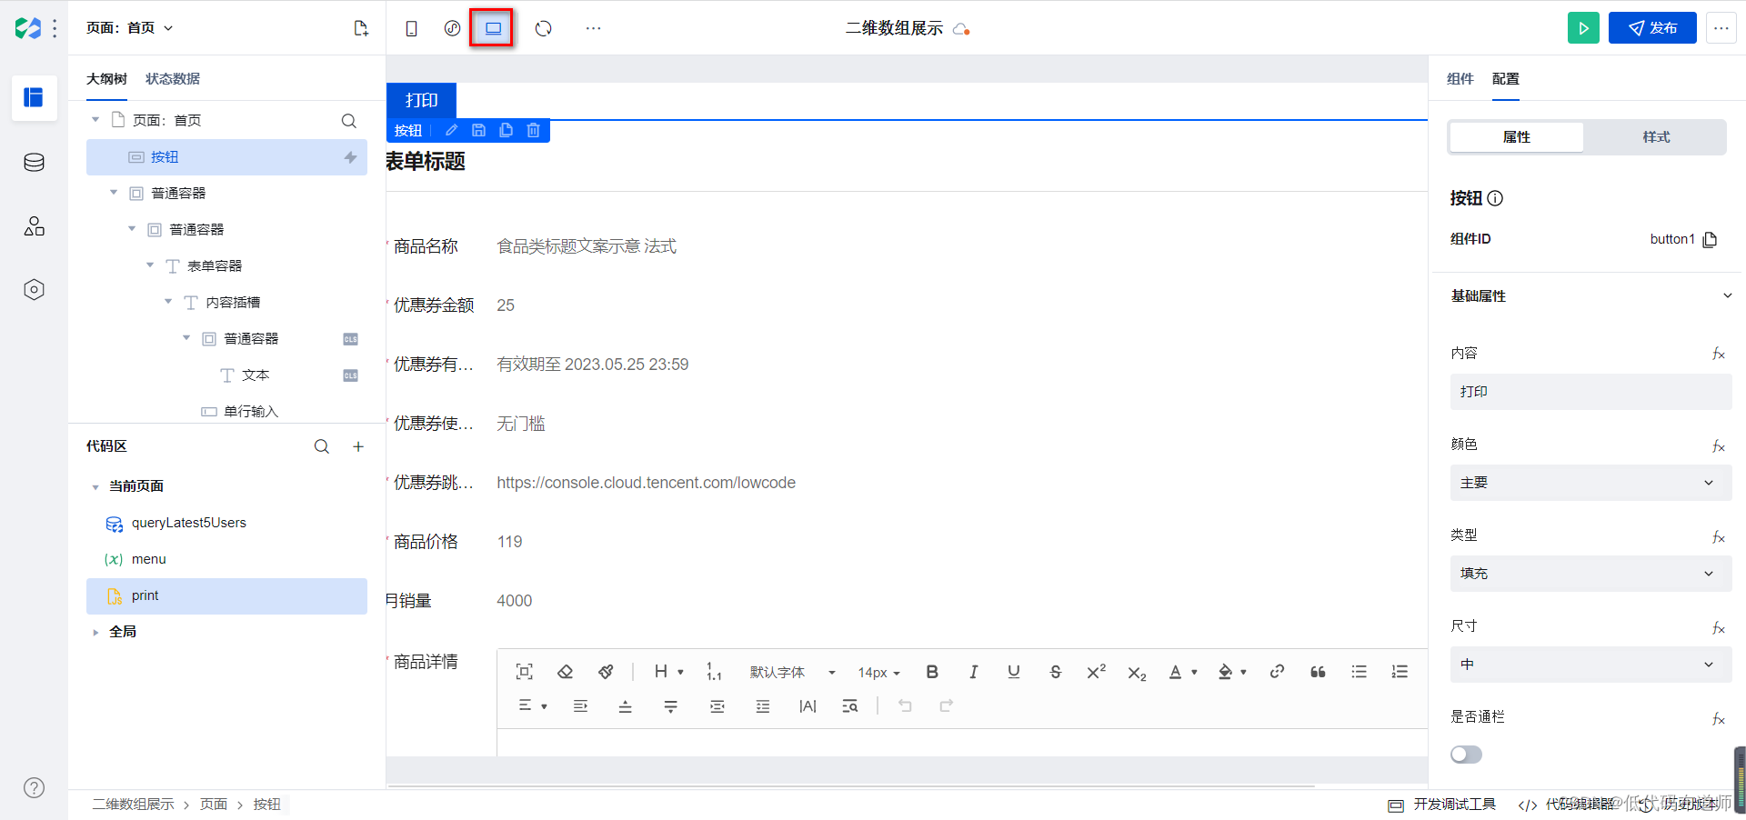Viewport: 1746px width, 820px height.
Task: Open the heading H dropdown
Action: [x=668, y=672]
